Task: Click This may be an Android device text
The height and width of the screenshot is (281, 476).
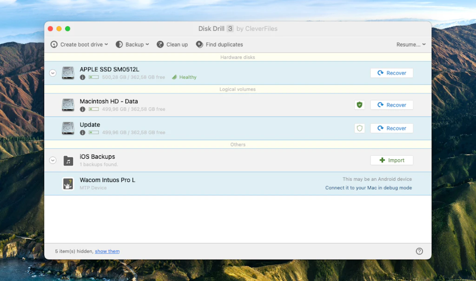Action: click(377, 179)
